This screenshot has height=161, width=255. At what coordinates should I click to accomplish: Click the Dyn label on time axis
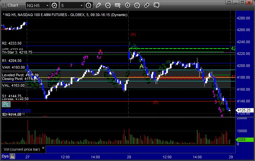point(5,156)
